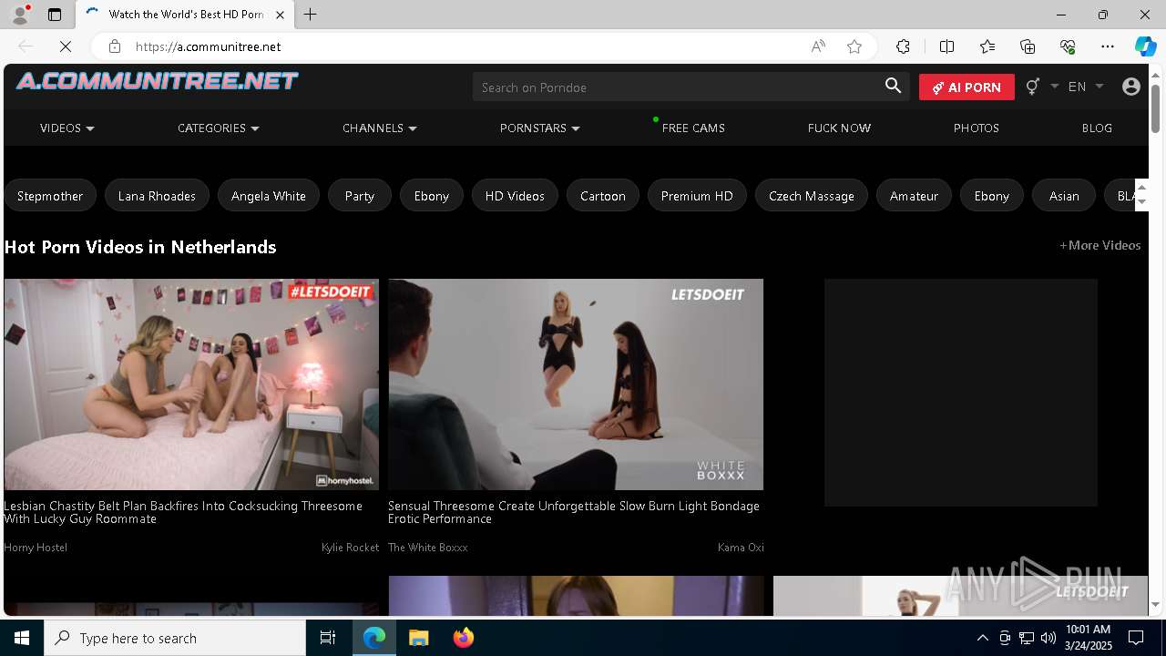This screenshot has width=1166, height=656.
Task: Select the Premium HD tag chip
Action: click(697, 196)
